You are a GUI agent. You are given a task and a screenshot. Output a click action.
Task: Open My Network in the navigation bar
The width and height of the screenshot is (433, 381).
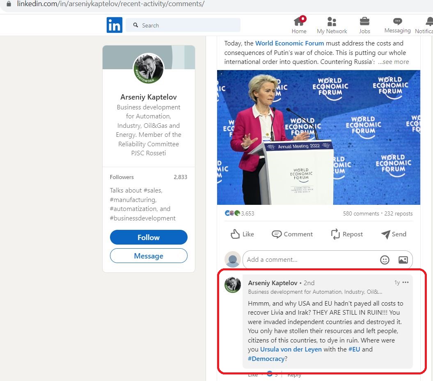332,25
